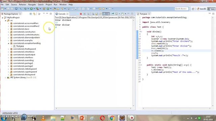Select the Test.java editor tab
The image size is (216, 121).
[143, 14]
